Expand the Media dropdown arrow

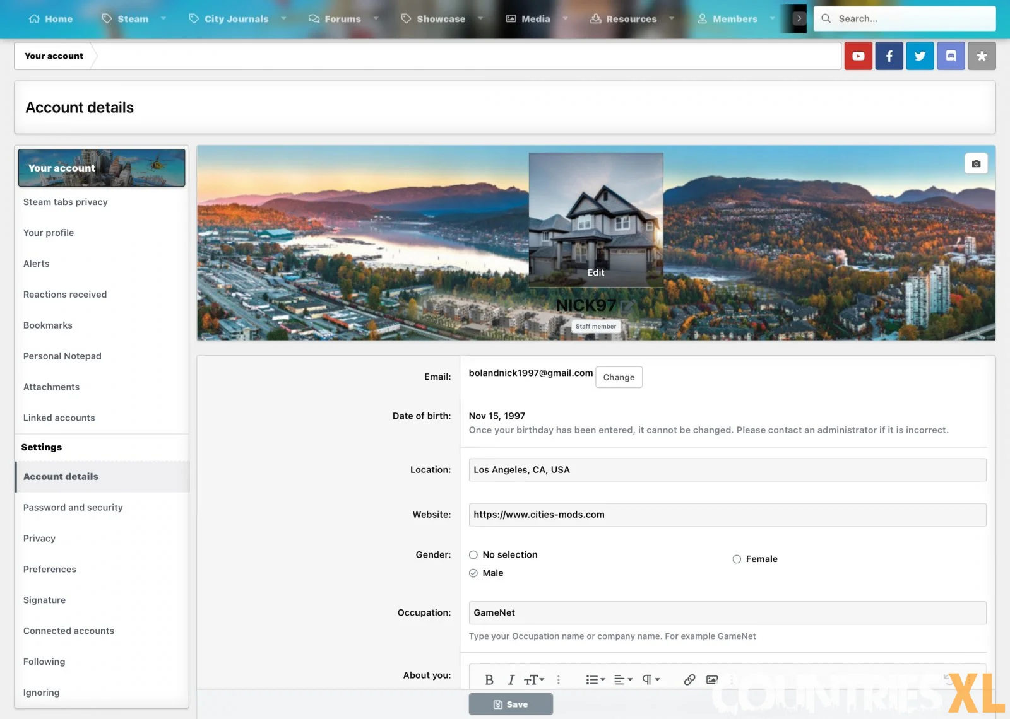[565, 18]
